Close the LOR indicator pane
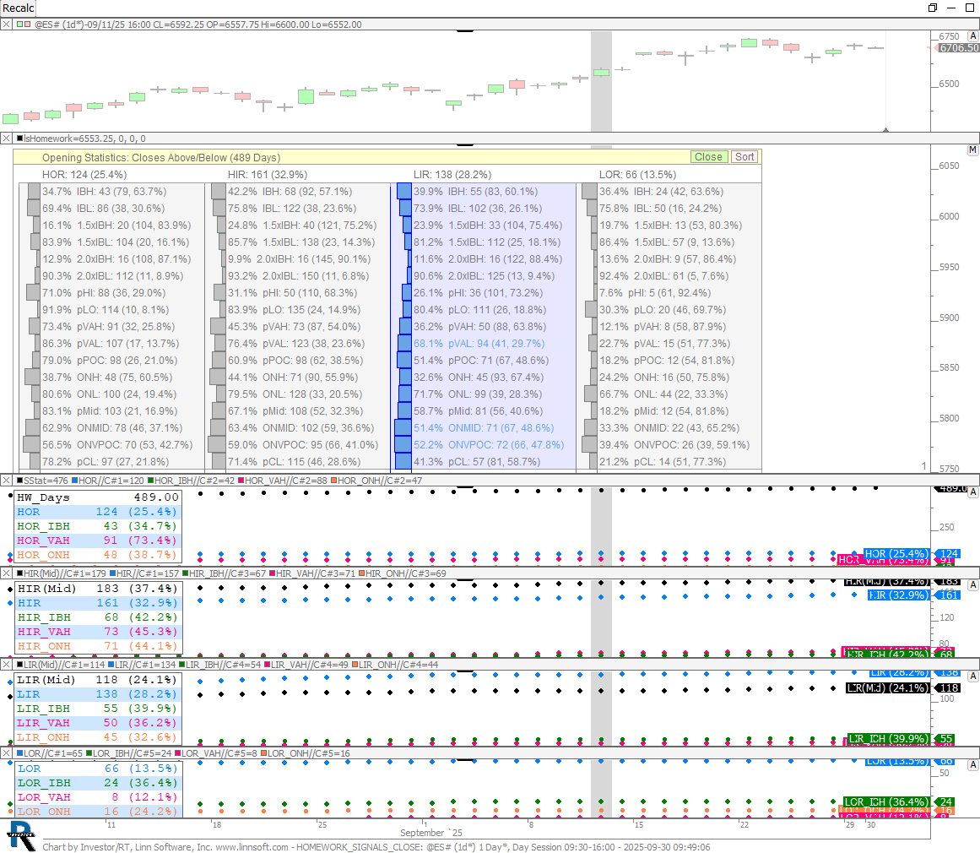 (x=7, y=752)
